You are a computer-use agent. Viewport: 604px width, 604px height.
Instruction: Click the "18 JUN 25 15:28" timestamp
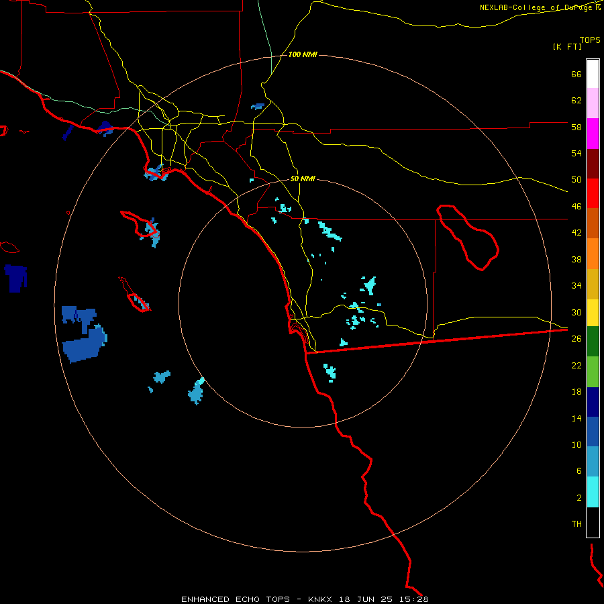coord(384,599)
